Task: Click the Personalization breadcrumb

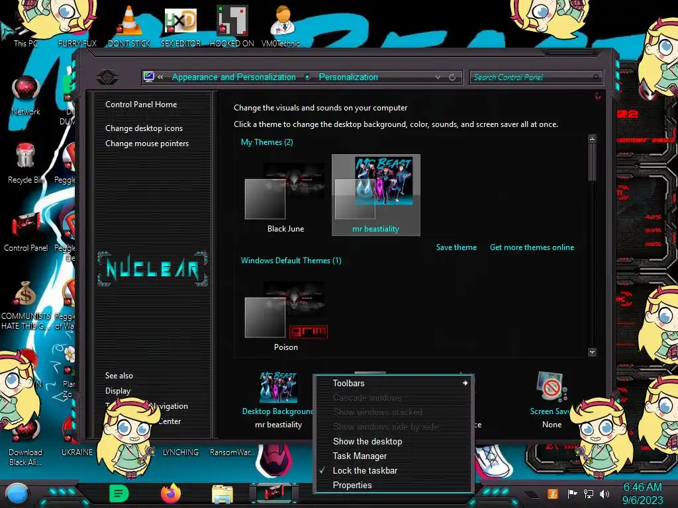Action: coord(348,77)
